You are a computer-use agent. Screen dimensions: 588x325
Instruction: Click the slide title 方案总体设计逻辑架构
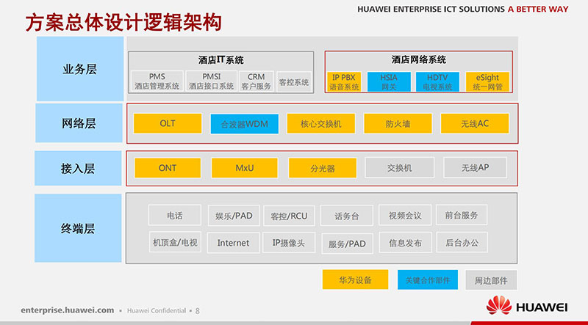click(x=123, y=23)
